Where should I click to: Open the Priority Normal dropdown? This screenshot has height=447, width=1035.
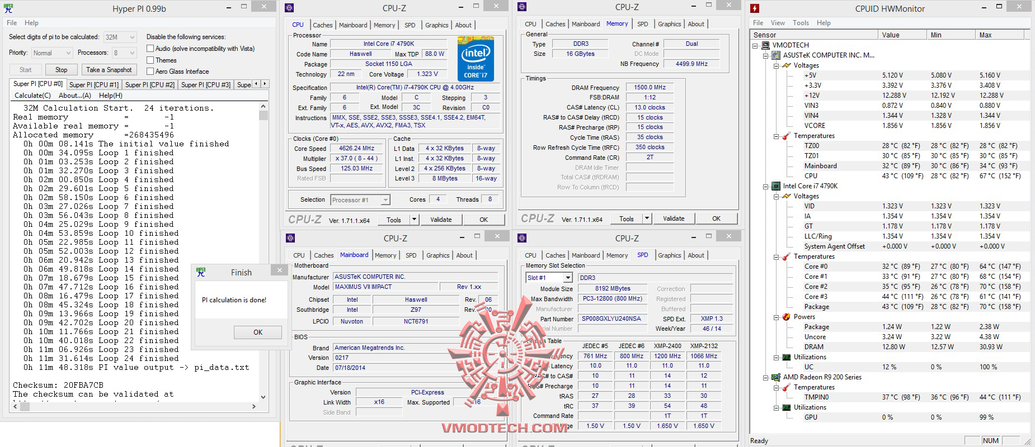(x=52, y=53)
